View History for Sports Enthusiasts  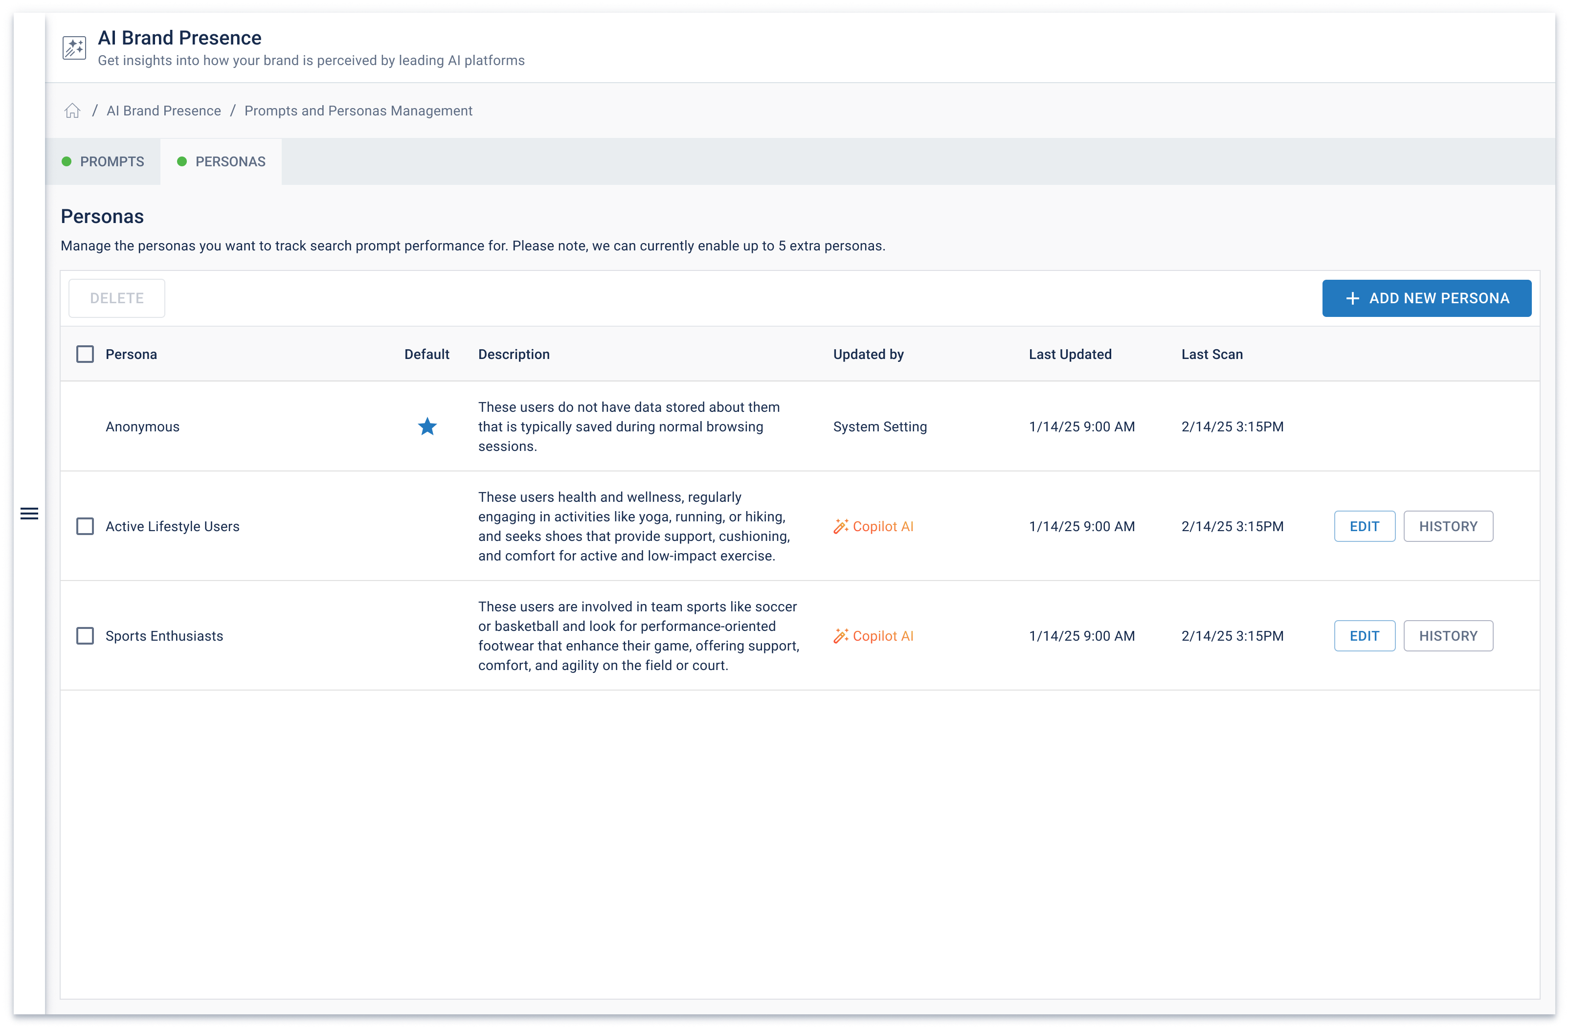coord(1448,635)
